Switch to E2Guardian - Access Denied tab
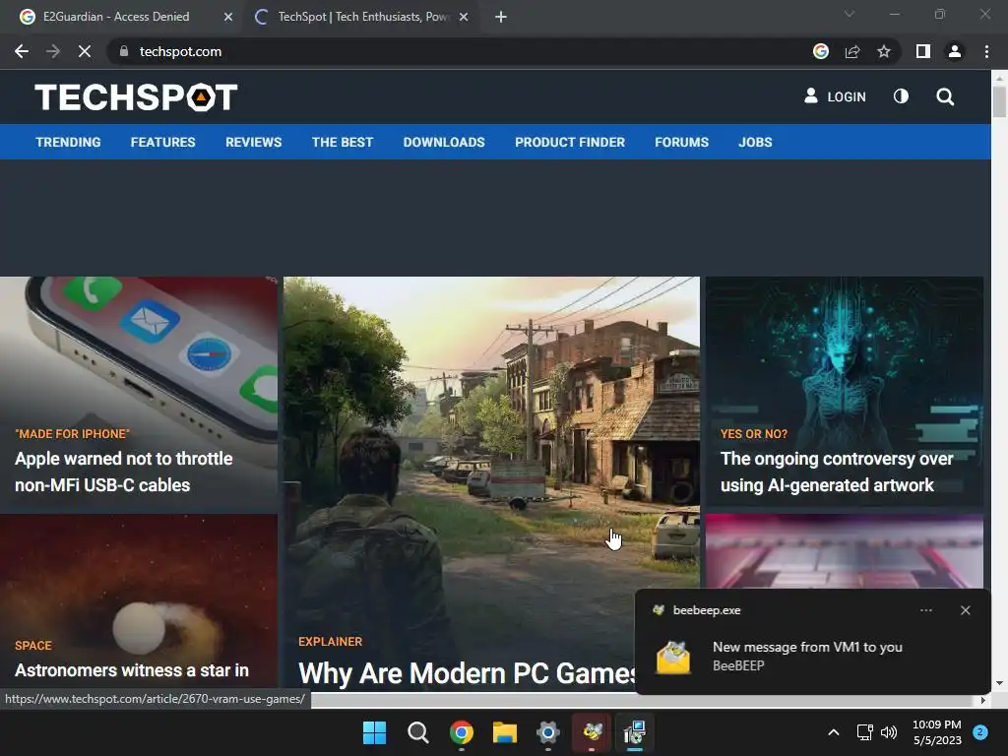 point(116,17)
